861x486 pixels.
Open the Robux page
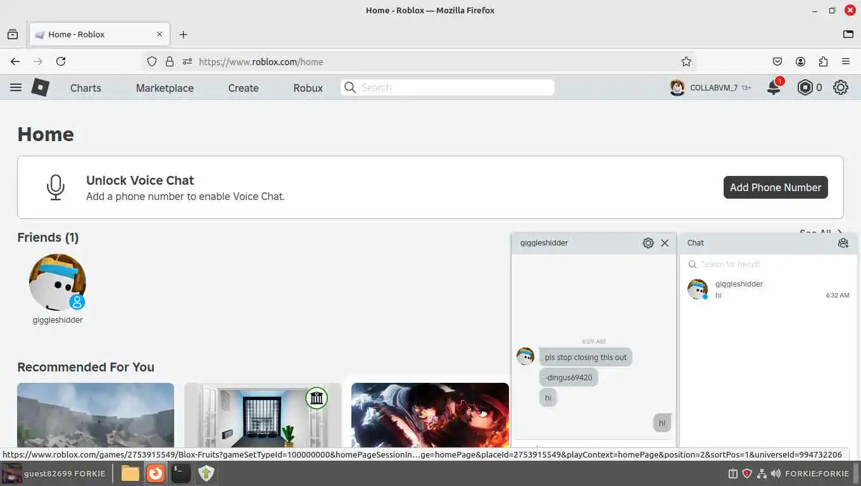[x=308, y=88]
